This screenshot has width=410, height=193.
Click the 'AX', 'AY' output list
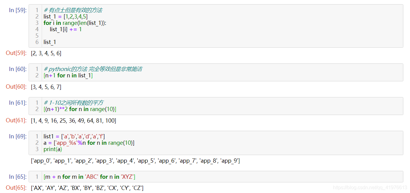pos(87,188)
